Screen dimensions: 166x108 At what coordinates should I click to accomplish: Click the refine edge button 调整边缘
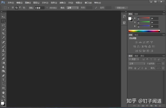point(122,8)
